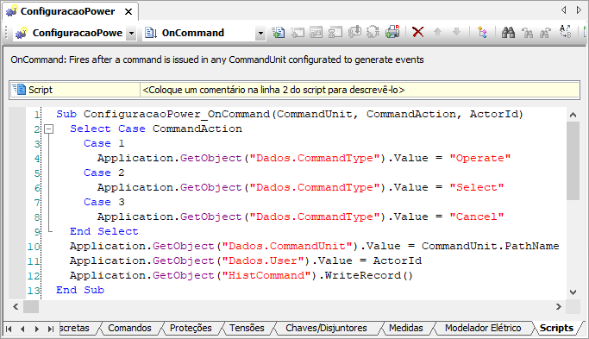The height and width of the screenshot is (339, 589).
Task: Click 'End Sub' on line 13
Action: tap(80, 290)
